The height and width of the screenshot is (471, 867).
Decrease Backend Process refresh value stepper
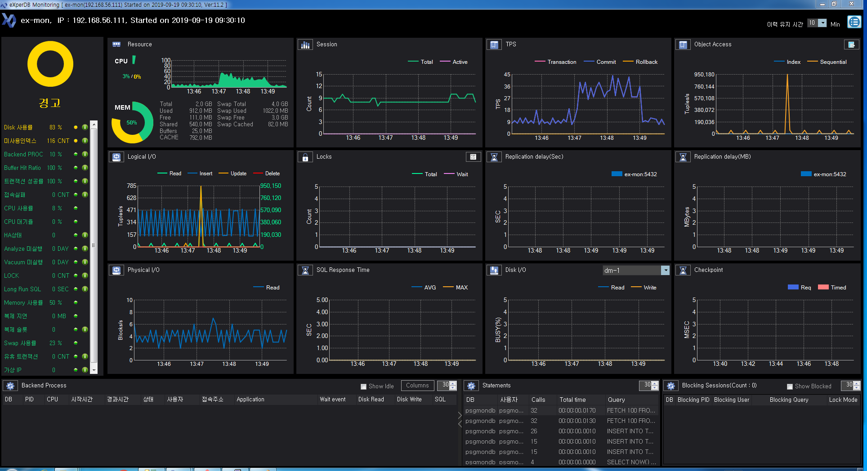pos(453,388)
